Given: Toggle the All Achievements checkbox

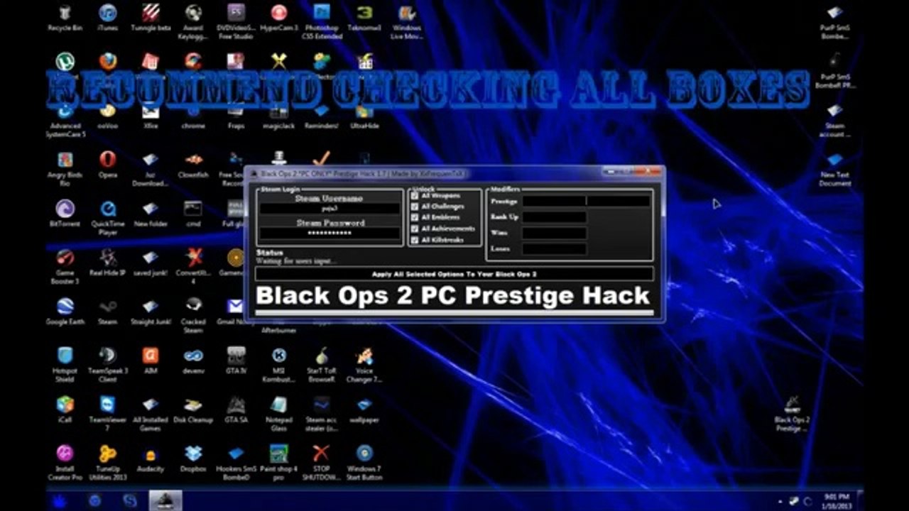Looking at the screenshot, I should 415,229.
